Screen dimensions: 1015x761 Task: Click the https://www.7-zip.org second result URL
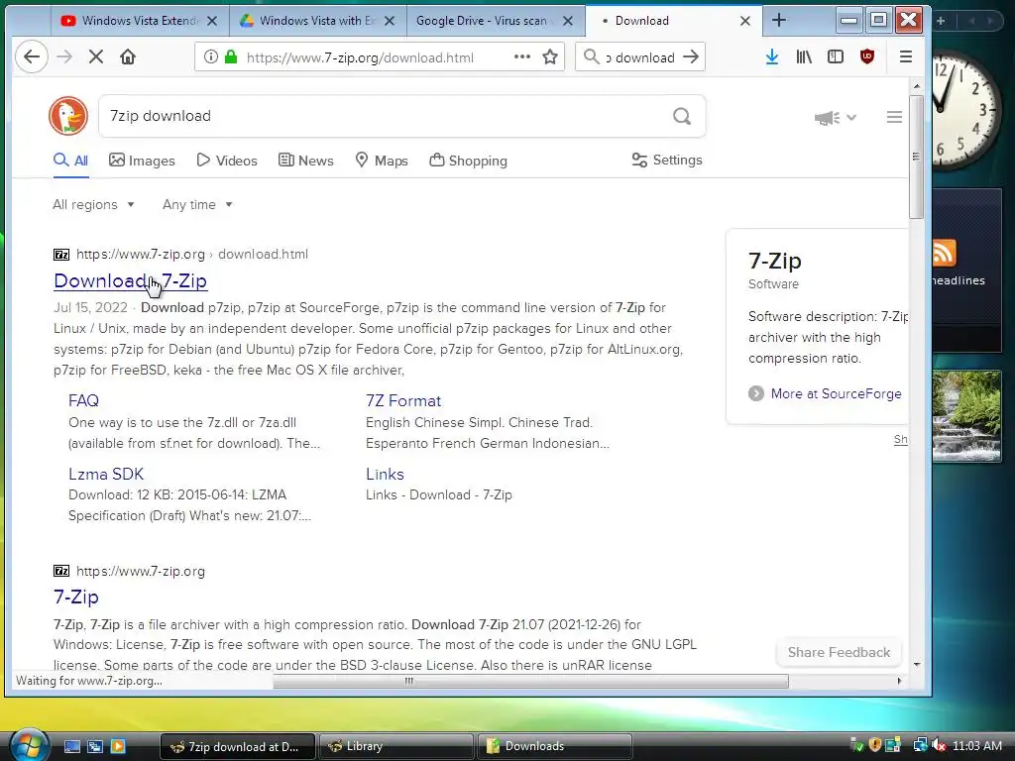pos(141,571)
